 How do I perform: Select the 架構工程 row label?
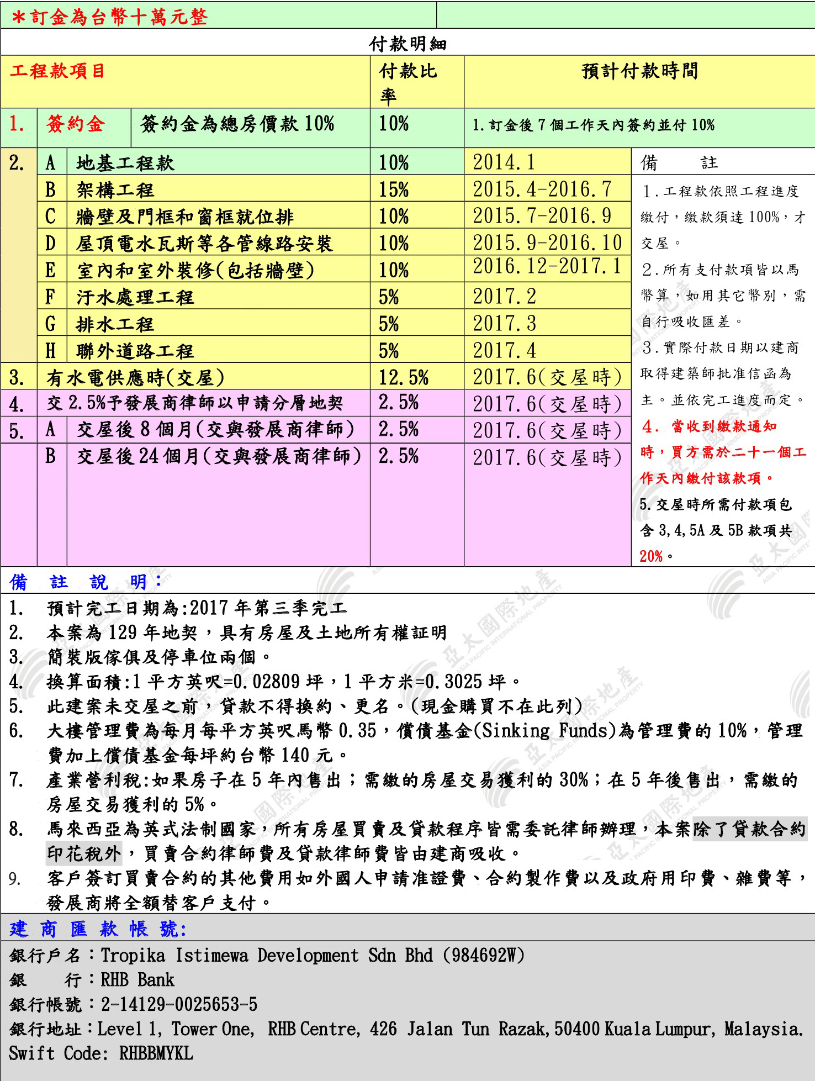pos(115,190)
